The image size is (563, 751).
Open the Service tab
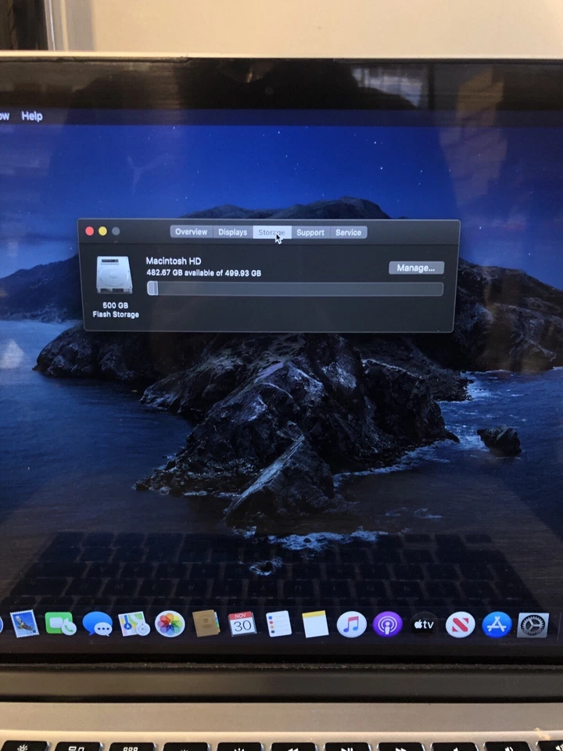[x=349, y=232]
